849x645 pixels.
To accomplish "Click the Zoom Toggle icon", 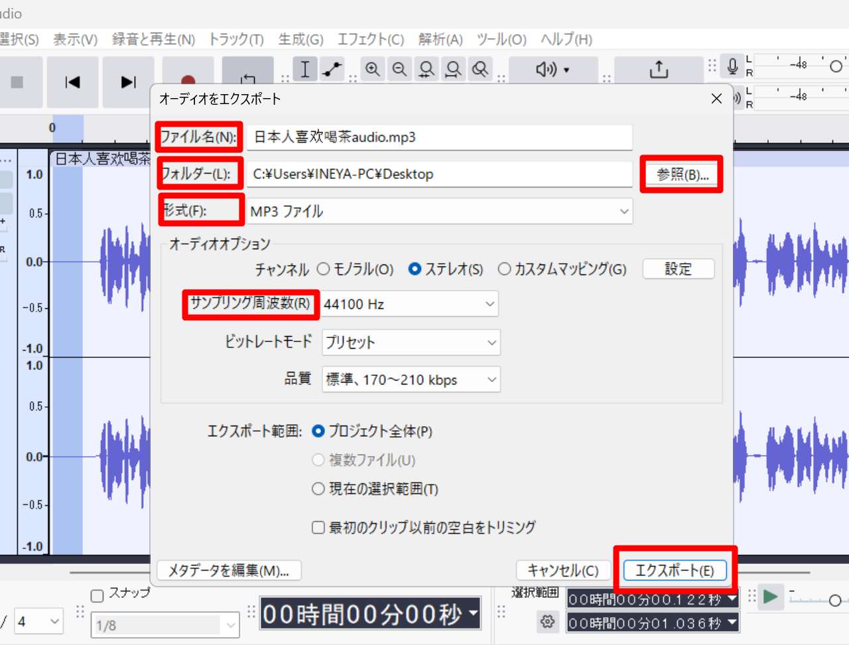I will click(480, 69).
